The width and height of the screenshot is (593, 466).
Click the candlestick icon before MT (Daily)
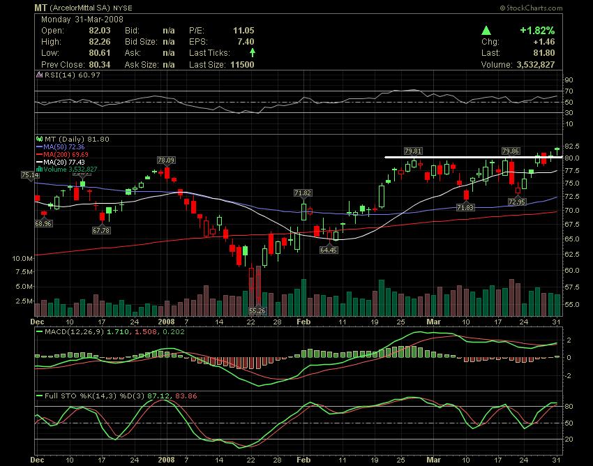tap(39, 140)
